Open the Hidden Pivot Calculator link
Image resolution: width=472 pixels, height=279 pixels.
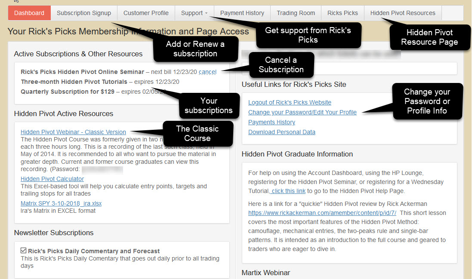coord(52,179)
